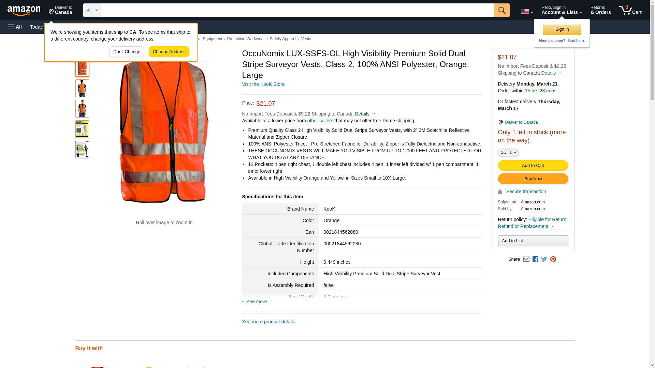655x368 pixels.
Task: Expand See more specifications
Action: point(256,302)
